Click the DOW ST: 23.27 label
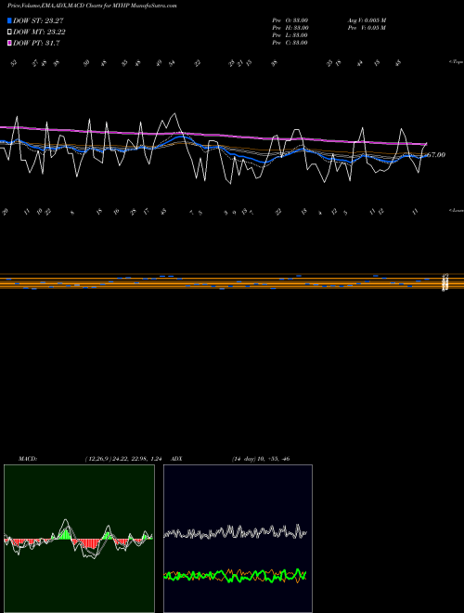The image size is (464, 613). (38, 20)
